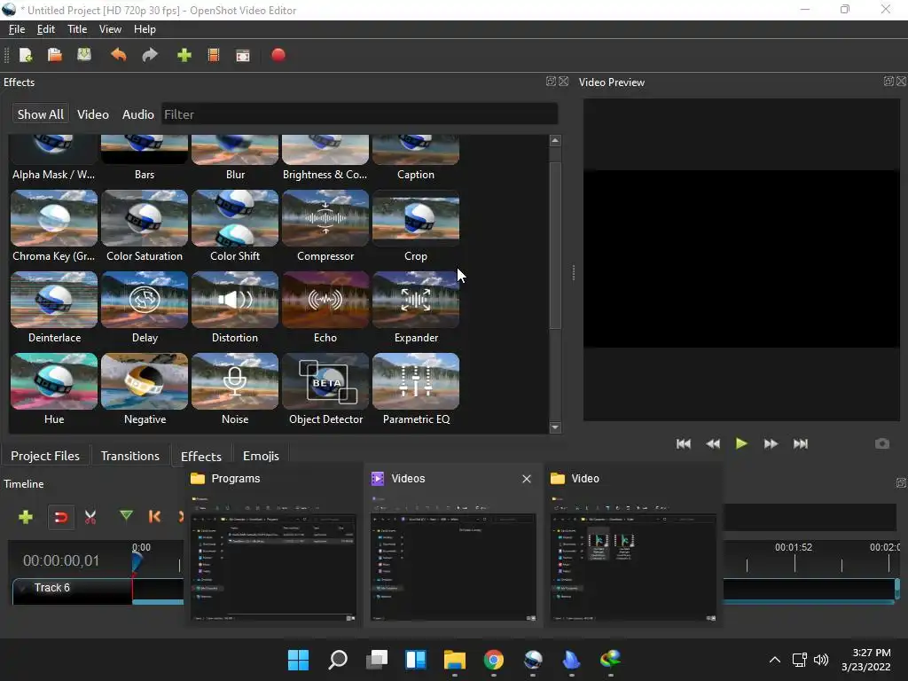Choose the Noise audio effect
Viewport: 908px width, 681px height.
[x=235, y=390]
